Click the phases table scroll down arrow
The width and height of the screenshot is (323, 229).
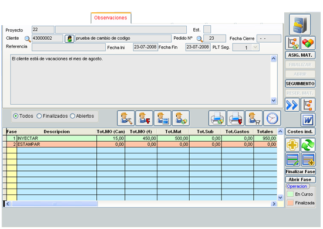coord(280,197)
